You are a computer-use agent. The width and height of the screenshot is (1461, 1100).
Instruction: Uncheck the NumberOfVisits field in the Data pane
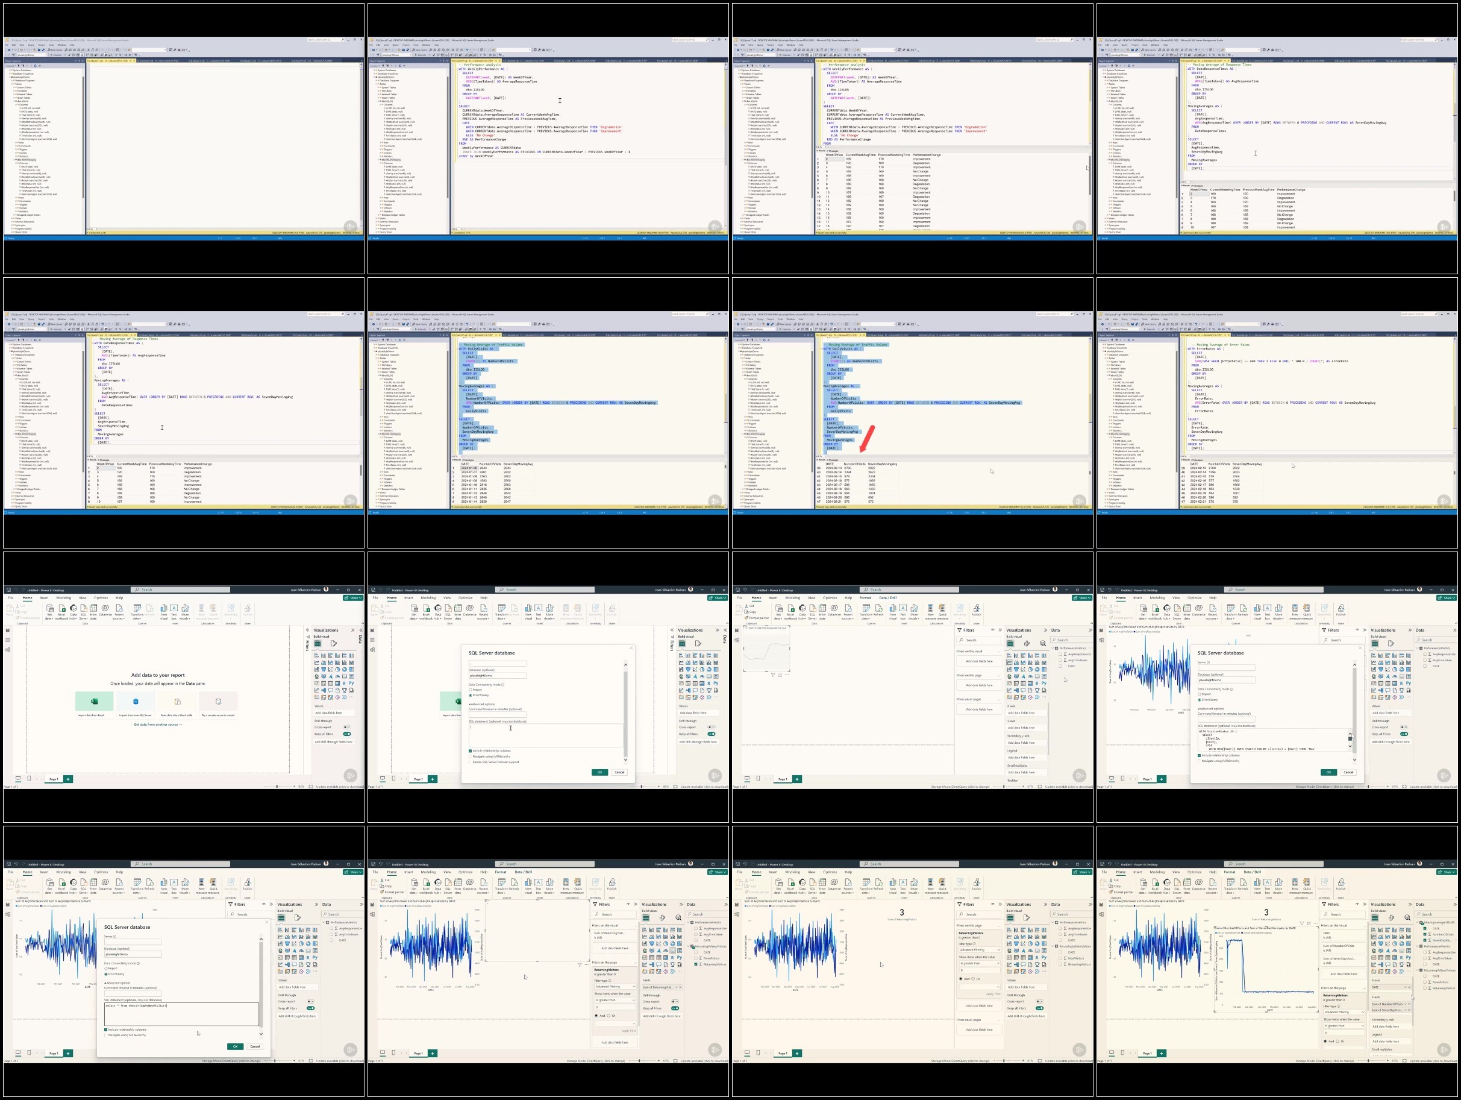pyautogui.click(x=1425, y=935)
